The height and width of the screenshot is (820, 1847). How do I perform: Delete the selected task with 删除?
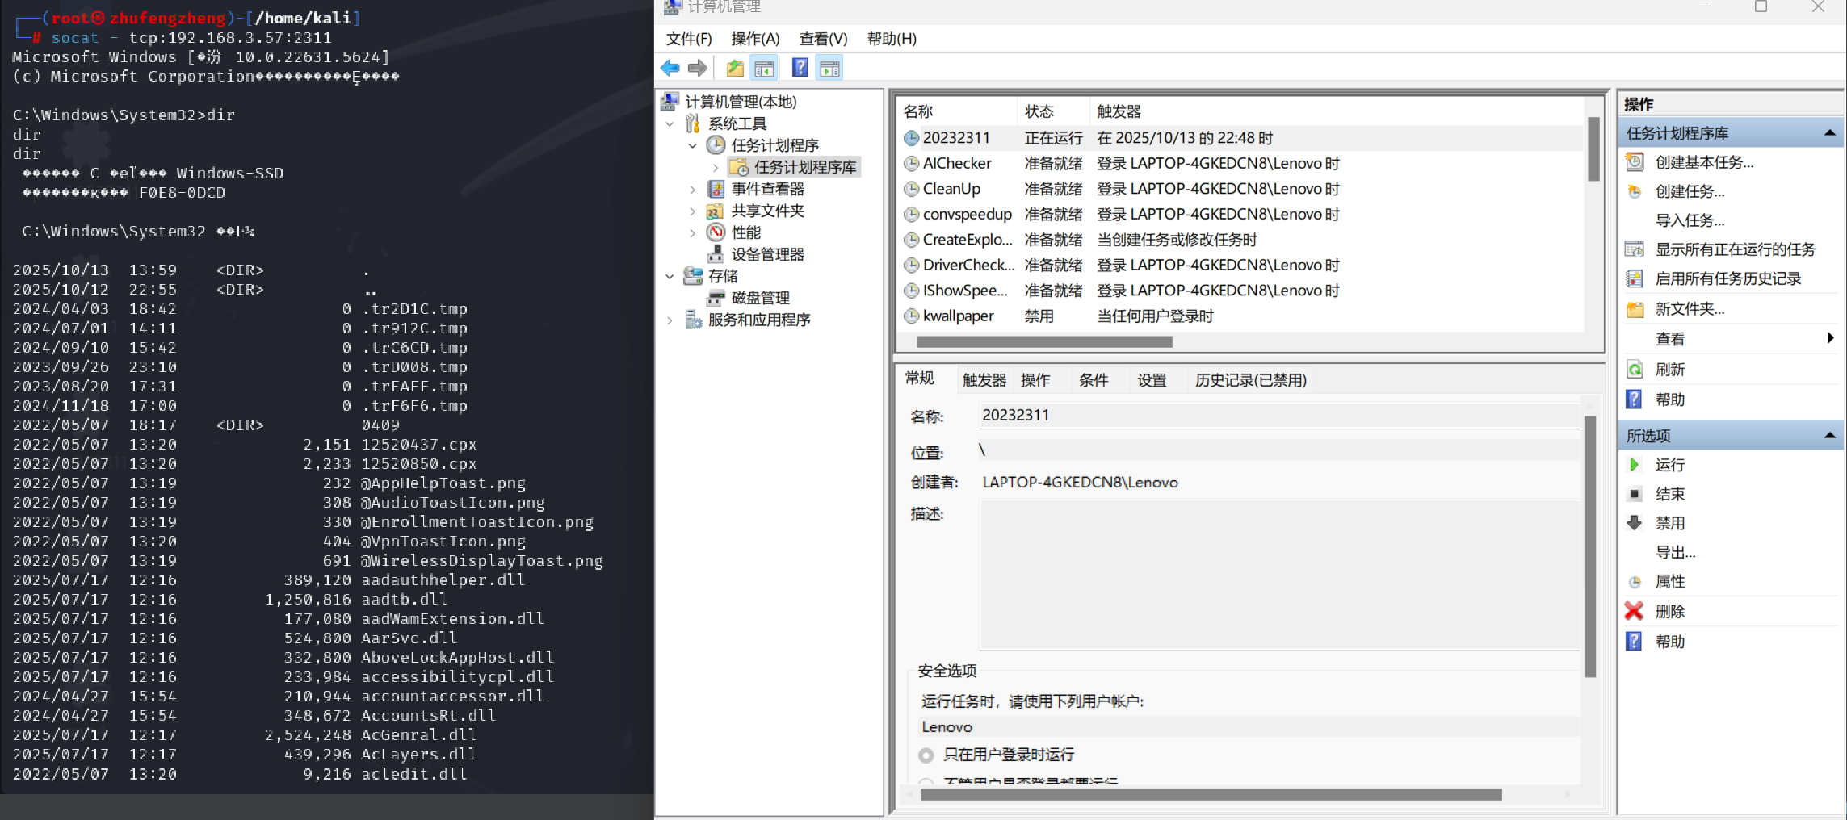coord(1669,612)
